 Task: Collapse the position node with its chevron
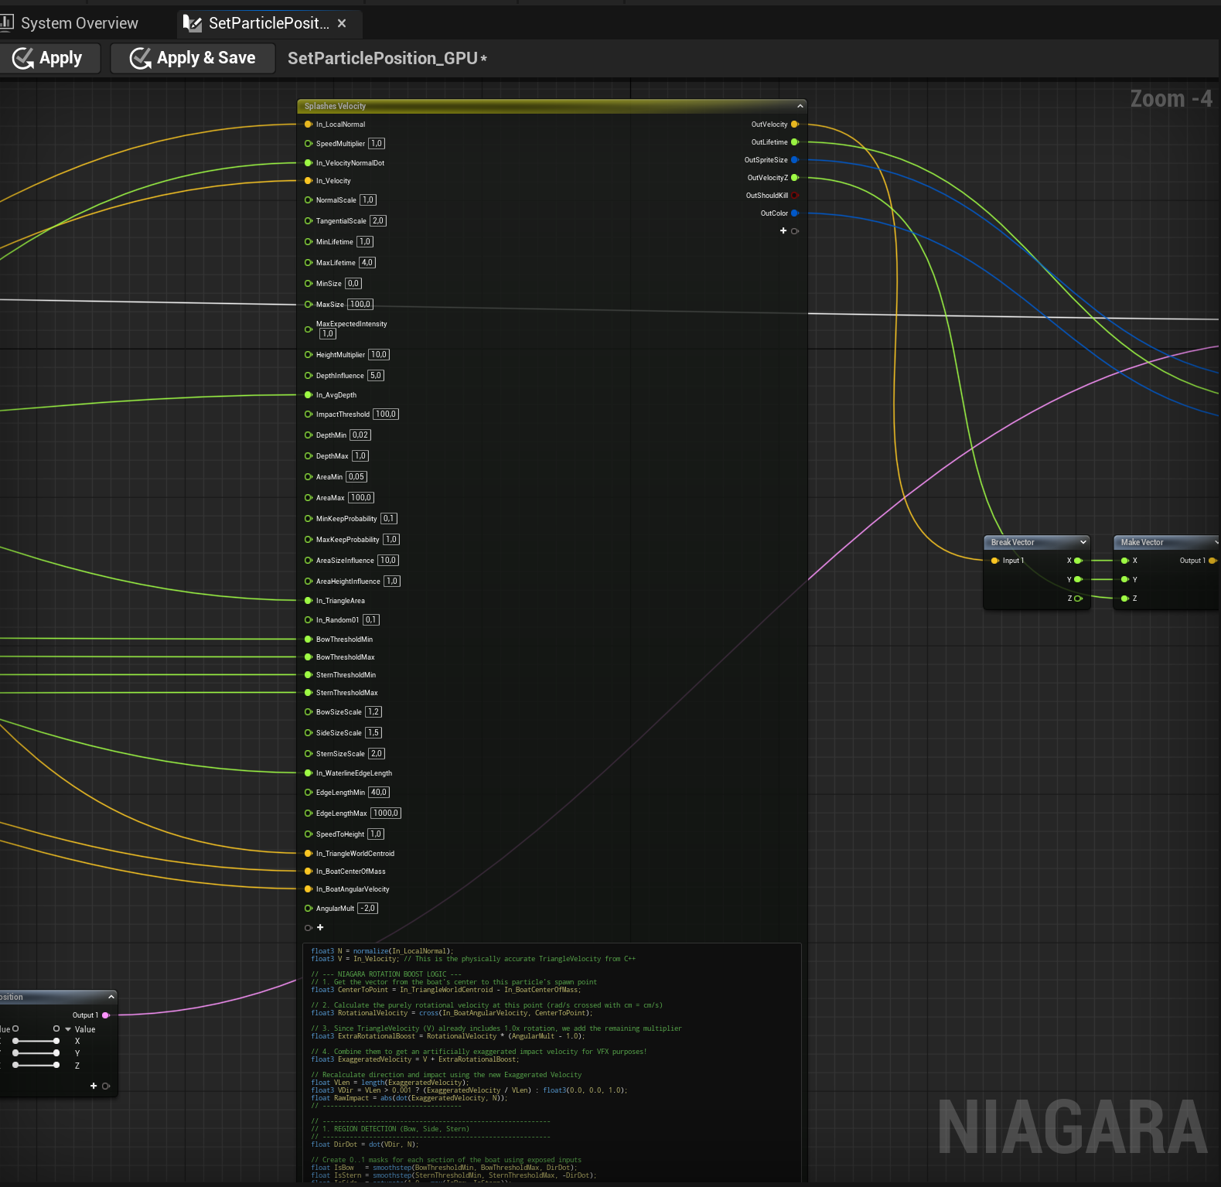111,997
